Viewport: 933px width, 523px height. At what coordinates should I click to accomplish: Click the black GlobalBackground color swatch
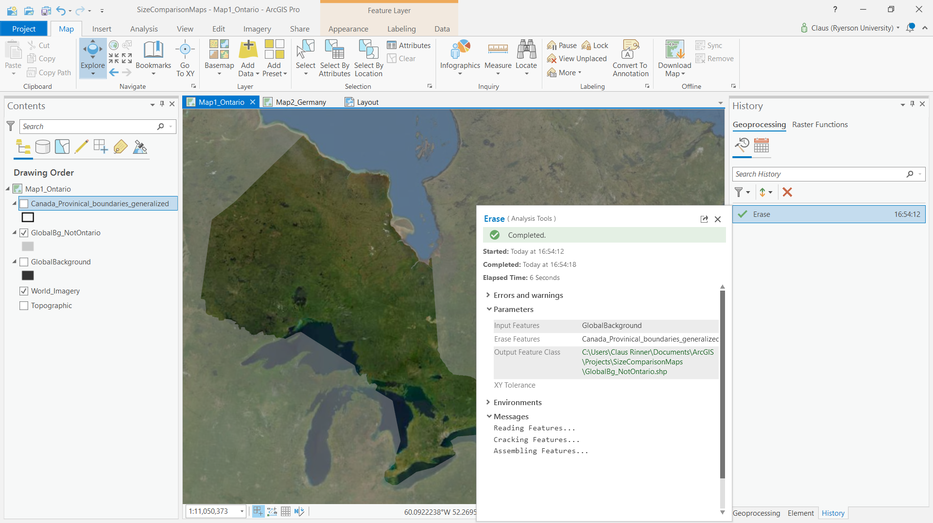point(28,275)
